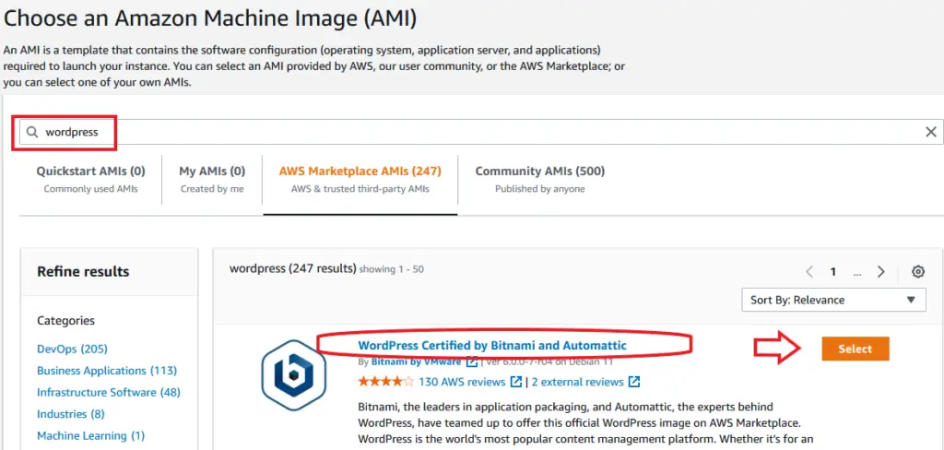Filter by DevOps (205) category

coord(72,349)
